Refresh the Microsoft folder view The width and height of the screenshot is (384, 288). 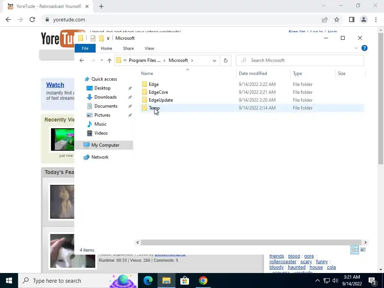(x=225, y=60)
